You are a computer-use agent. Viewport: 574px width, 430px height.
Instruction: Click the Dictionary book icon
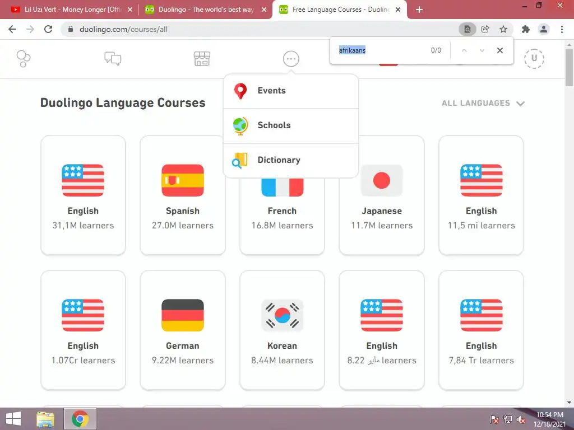tap(240, 160)
